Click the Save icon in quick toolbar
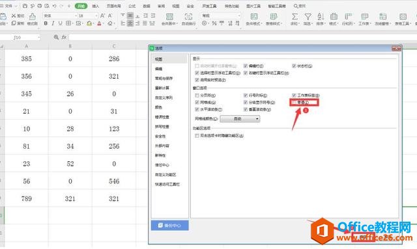Screen dimensions: 417x249 point(25,6)
